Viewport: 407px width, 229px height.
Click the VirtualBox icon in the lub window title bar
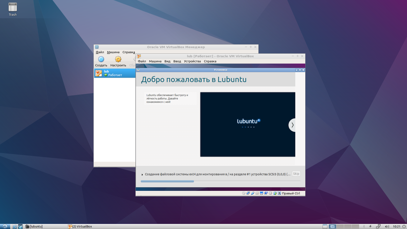(x=139, y=56)
